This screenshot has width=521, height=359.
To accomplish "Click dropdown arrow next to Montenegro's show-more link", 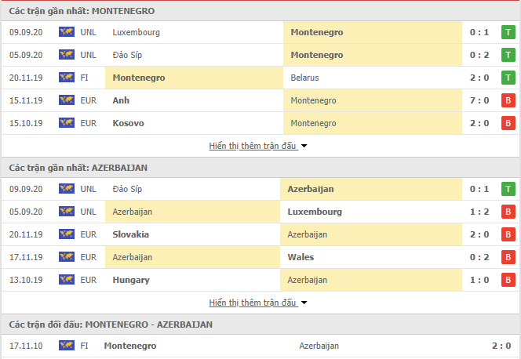I will [x=304, y=146].
